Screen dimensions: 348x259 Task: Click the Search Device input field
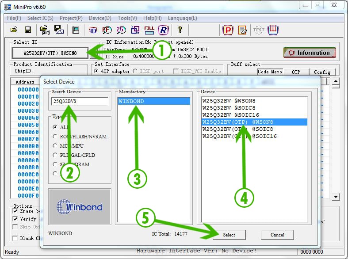pos(80,101)
